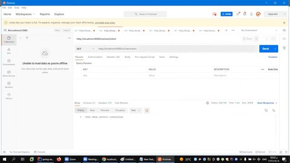This screenshot has width=290, height=163.
Task: Open the Help menu
Action: pos(24,8)
